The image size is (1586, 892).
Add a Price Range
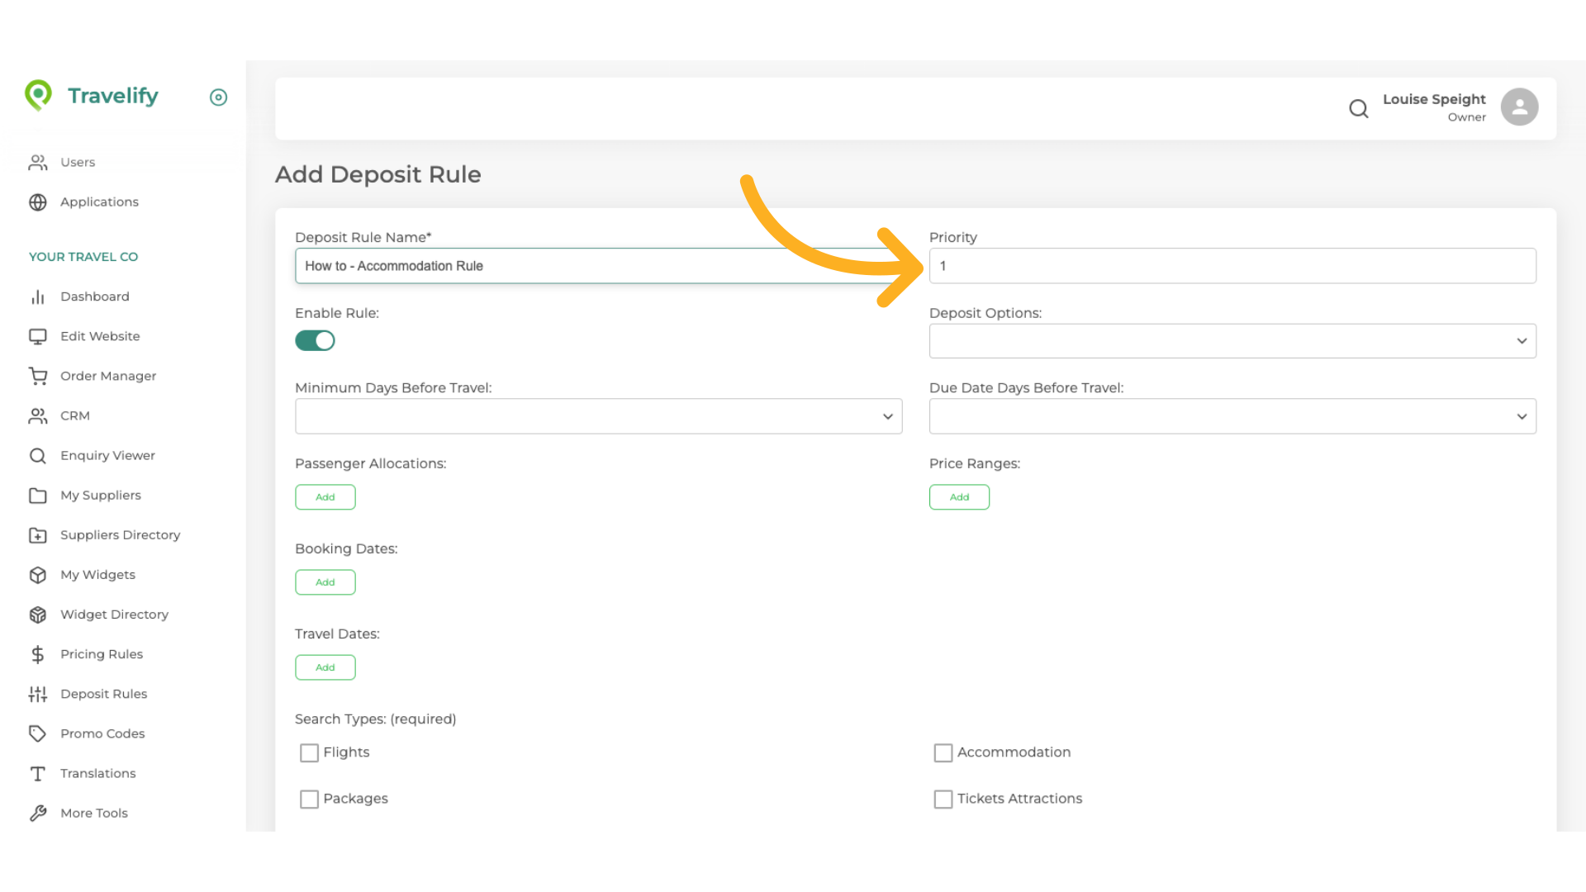coord(958,497)
